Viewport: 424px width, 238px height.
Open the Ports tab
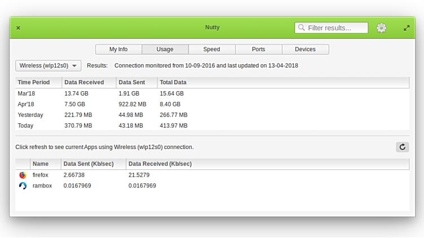(x=258, y=50)
